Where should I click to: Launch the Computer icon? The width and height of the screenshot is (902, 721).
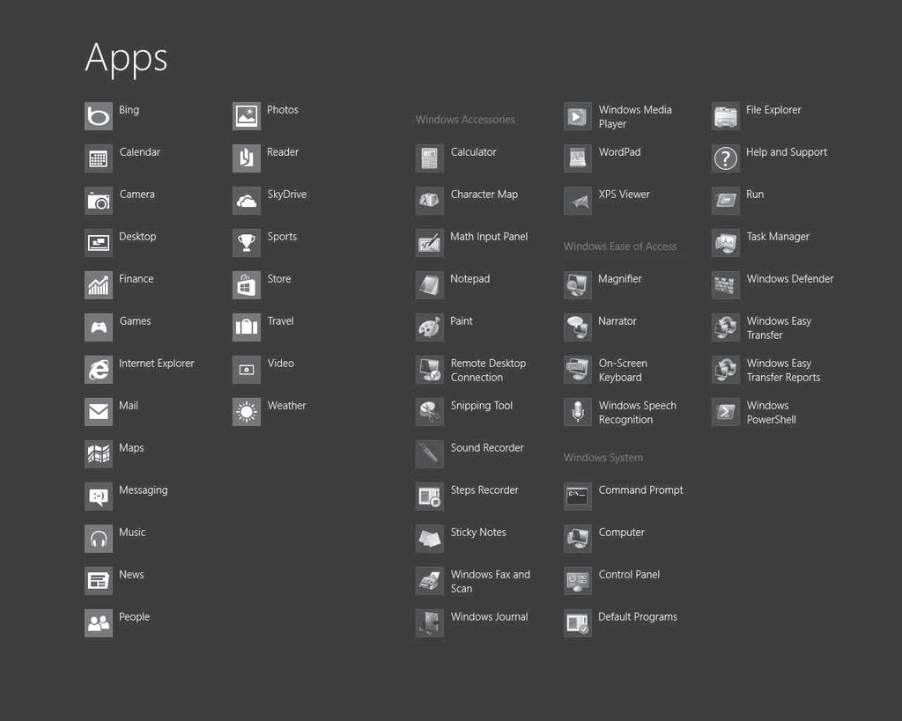[x=578, y=539]
